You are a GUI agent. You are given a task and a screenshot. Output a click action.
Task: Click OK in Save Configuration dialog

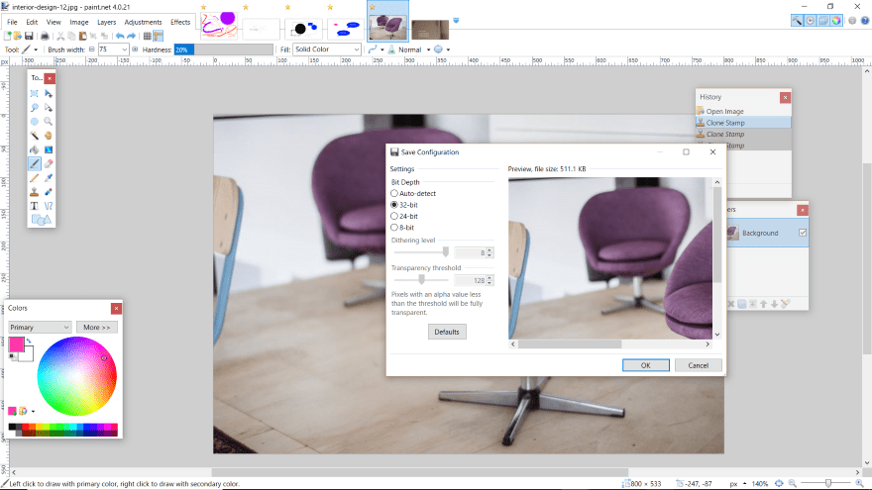point(646,364)
